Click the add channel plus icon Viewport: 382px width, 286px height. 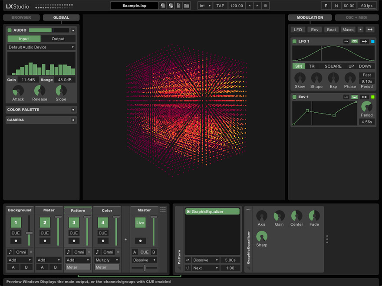coord(126,239)
